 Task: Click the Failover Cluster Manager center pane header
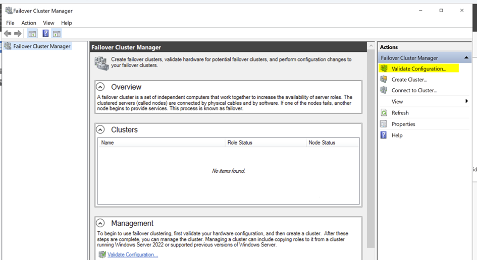click(x=229, y=47)
